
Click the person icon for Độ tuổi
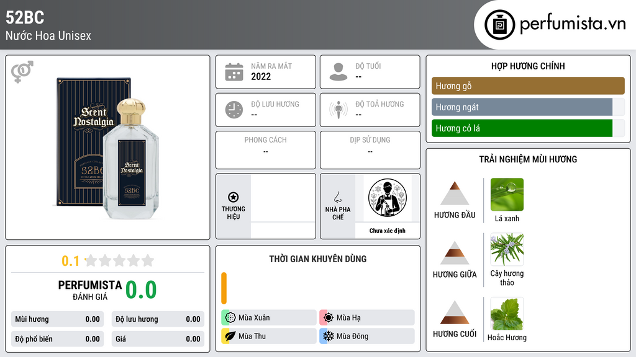click(x=338, y=72)
